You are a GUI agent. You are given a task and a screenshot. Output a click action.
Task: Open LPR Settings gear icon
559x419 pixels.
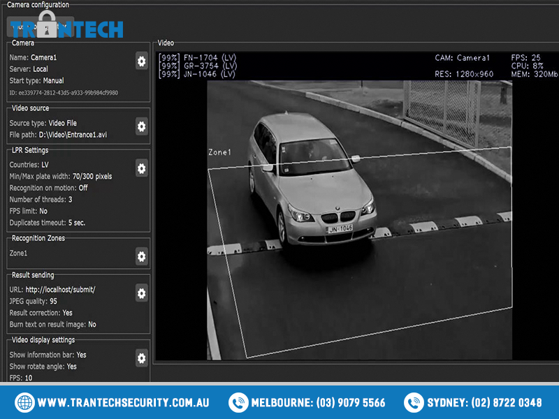click(142, 168)
